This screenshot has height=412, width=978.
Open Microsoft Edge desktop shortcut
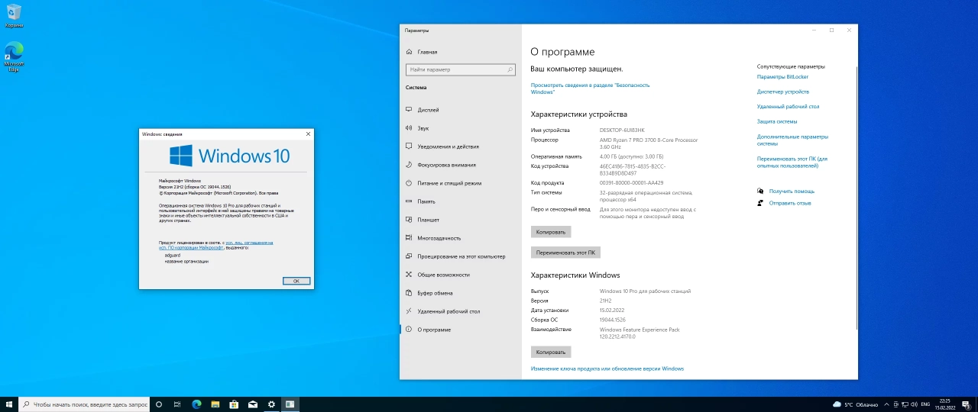(14, 57)
